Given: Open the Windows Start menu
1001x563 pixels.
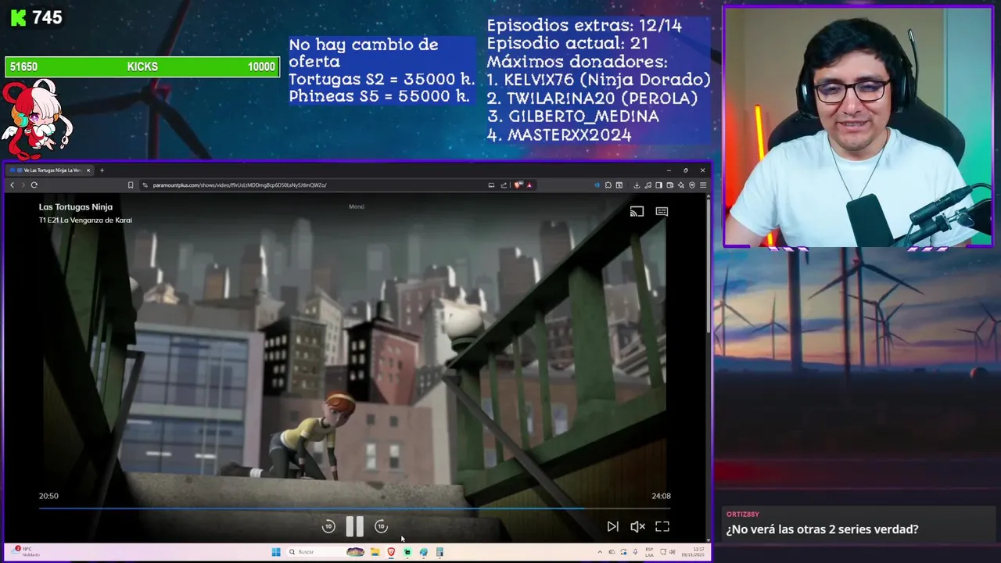Looking at the screenshot, I should point(276,552).
